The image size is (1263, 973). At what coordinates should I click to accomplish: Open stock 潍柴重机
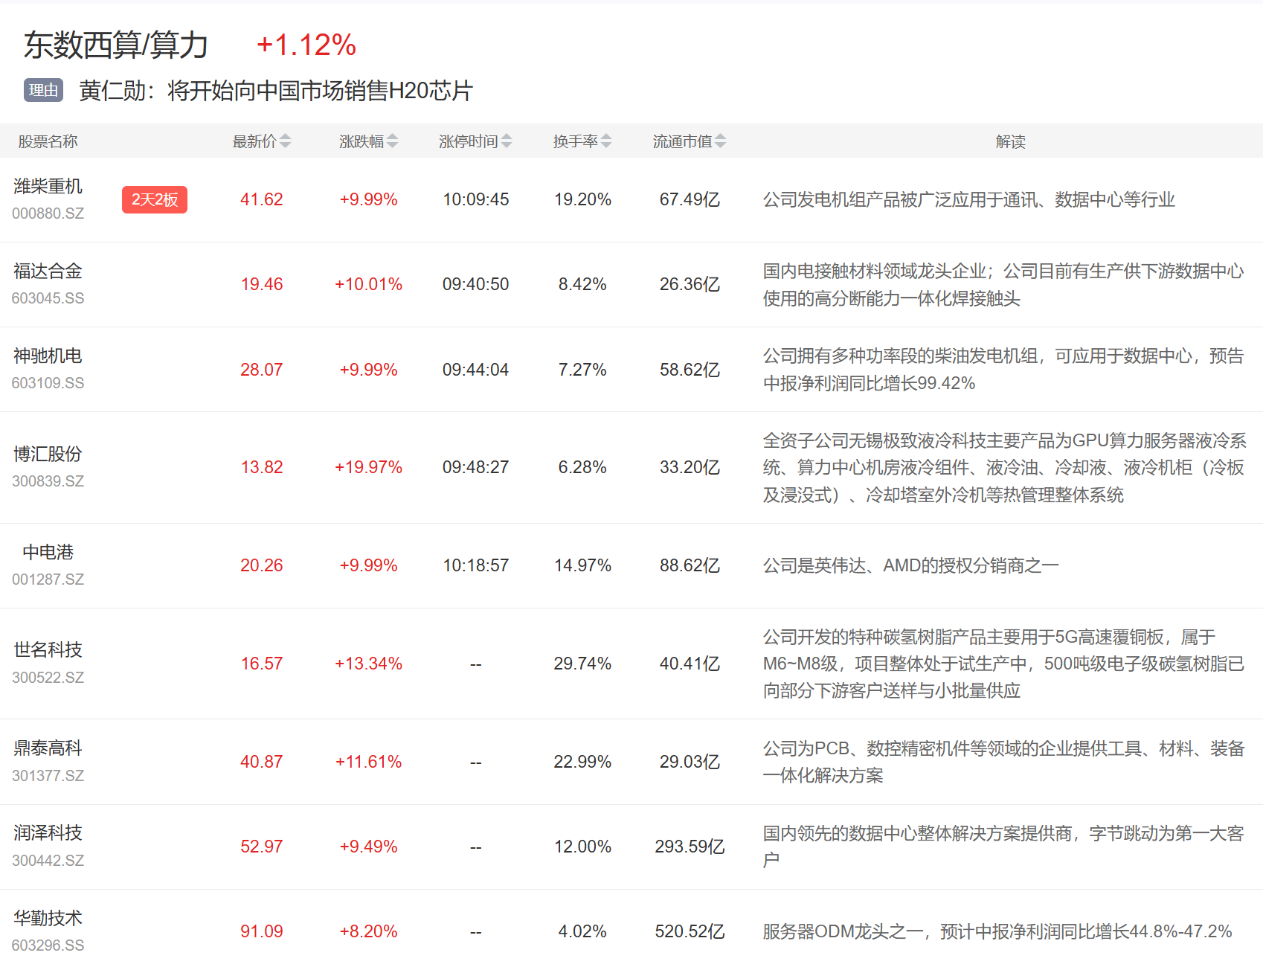(x=48, y=186)
